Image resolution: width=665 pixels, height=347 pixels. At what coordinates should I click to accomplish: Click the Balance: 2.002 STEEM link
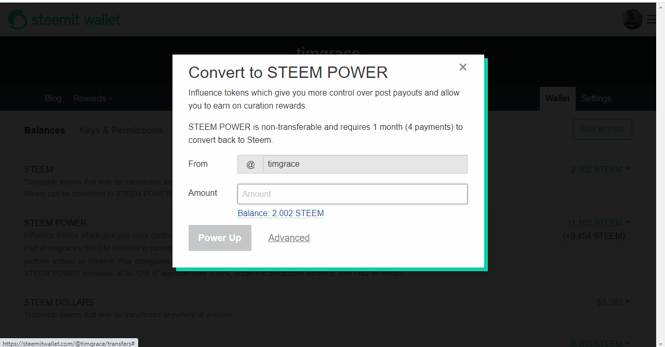[x=281, y=213]
